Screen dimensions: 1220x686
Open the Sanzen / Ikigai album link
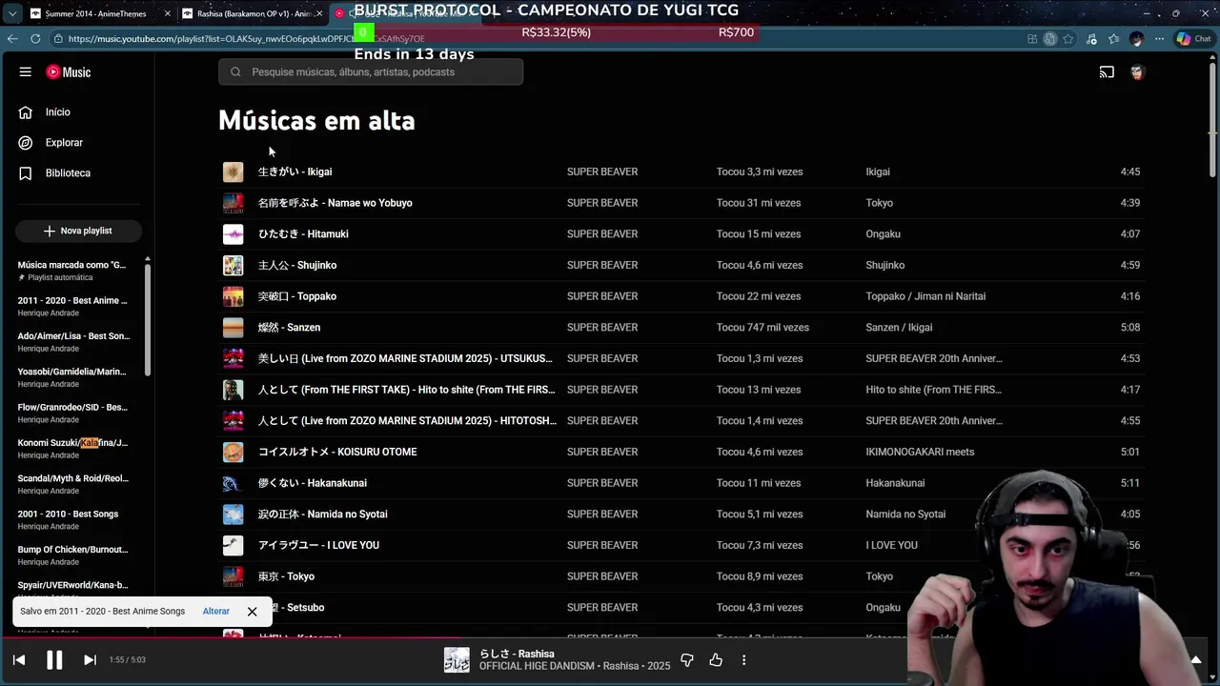899,328
